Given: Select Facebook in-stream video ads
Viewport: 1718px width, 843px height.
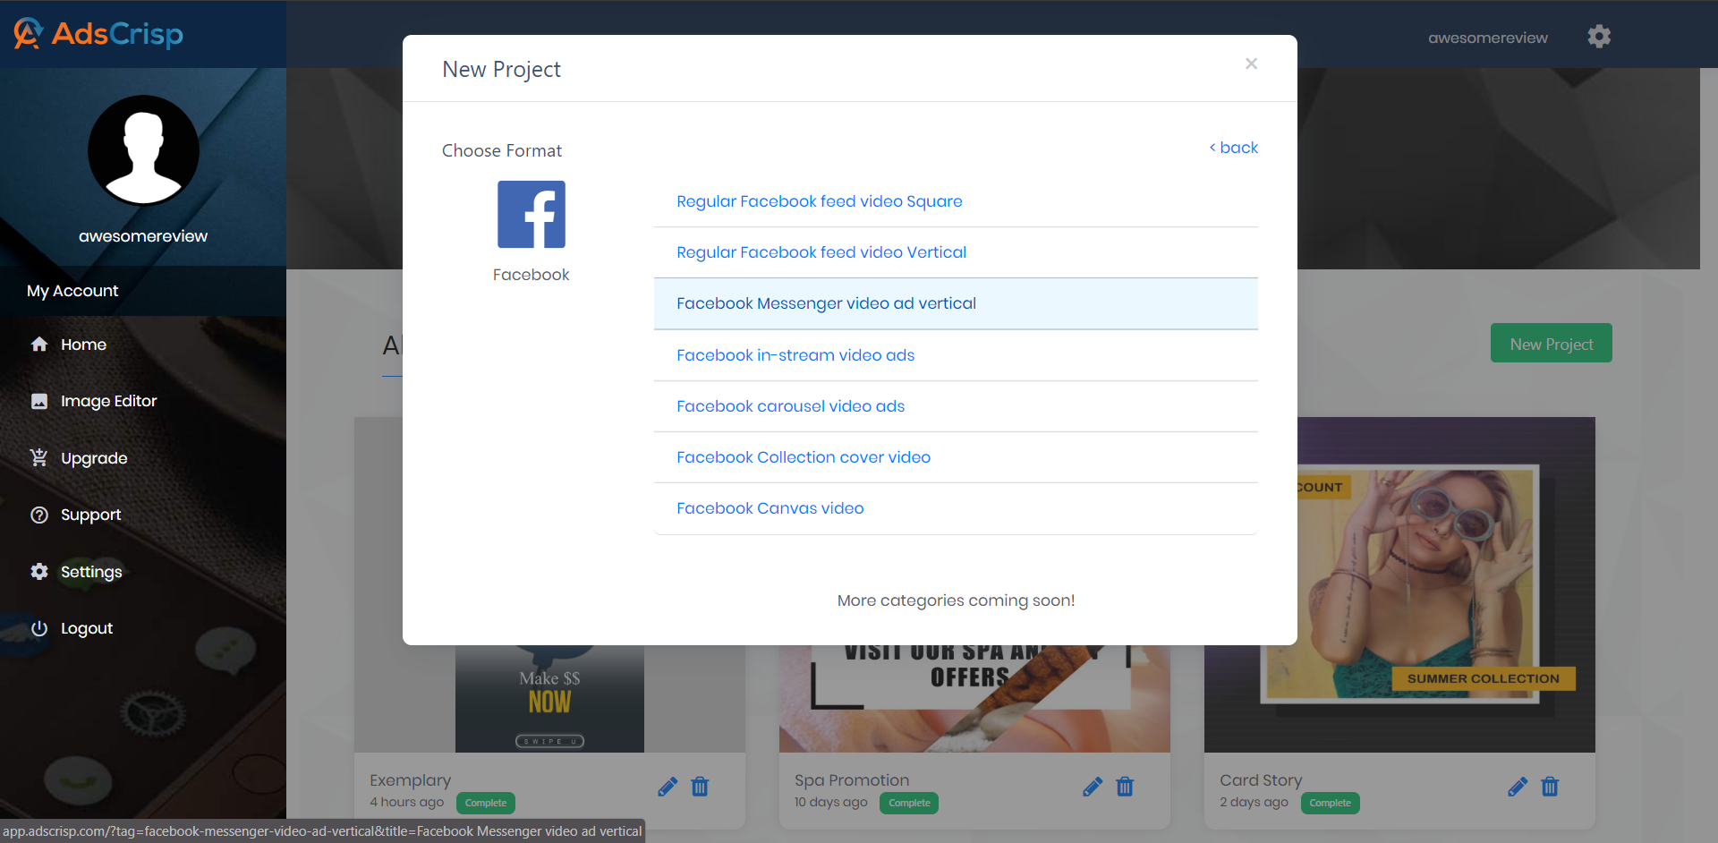Looking at the screenshot, I should (956, 355).
